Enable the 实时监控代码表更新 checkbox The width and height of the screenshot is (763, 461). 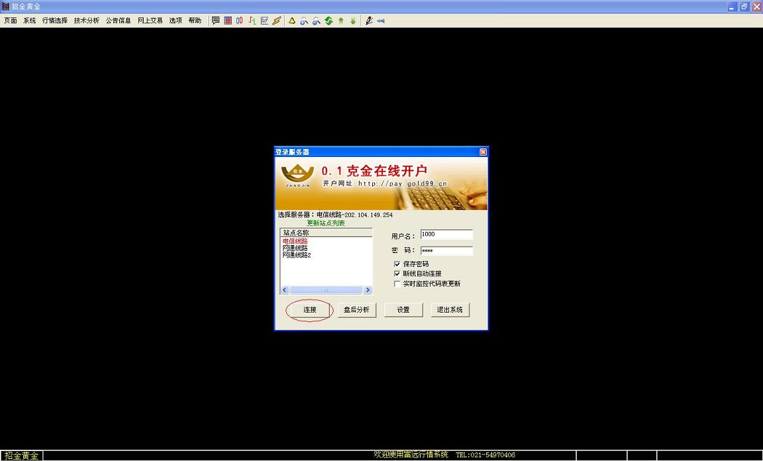pos(397,283)
